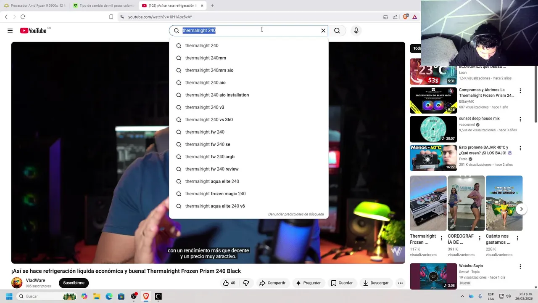The width and height of the screenshot is (538, 303).
Task: Open options menu for 'Watchu Sayin' video
Action: point(520,266)
